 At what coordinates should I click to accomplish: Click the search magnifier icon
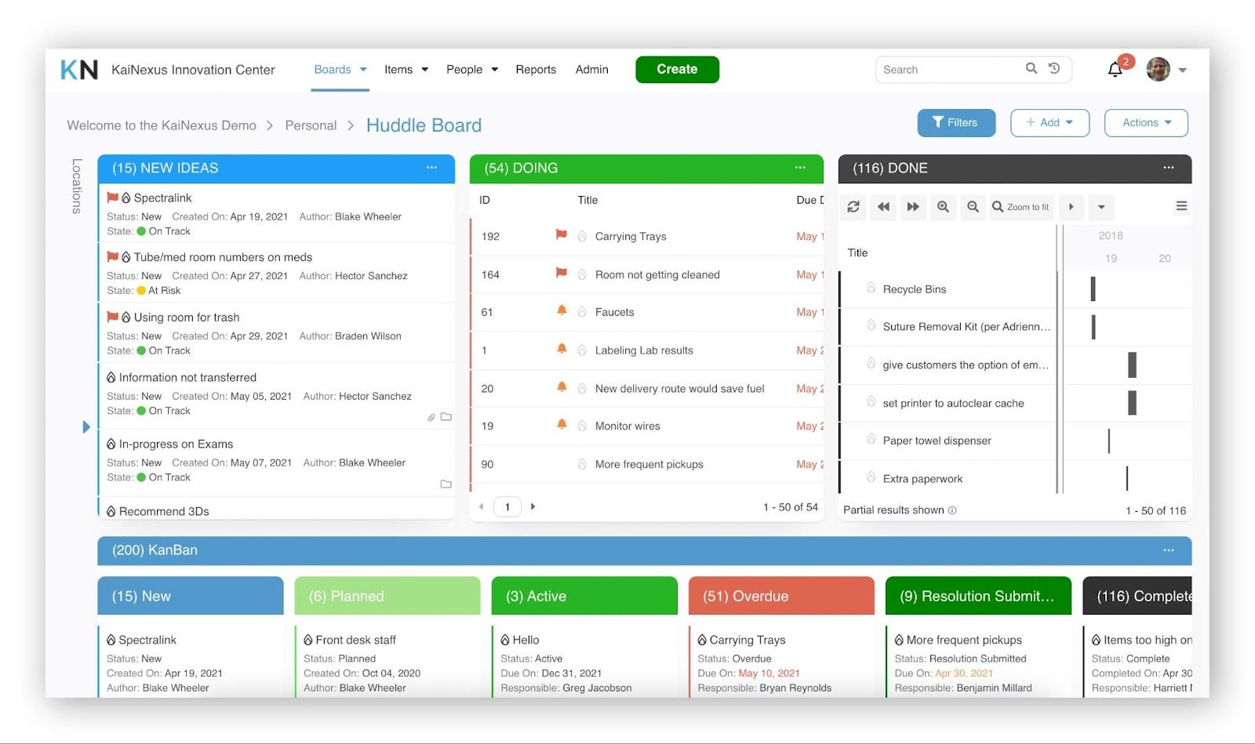[1031, 68]
